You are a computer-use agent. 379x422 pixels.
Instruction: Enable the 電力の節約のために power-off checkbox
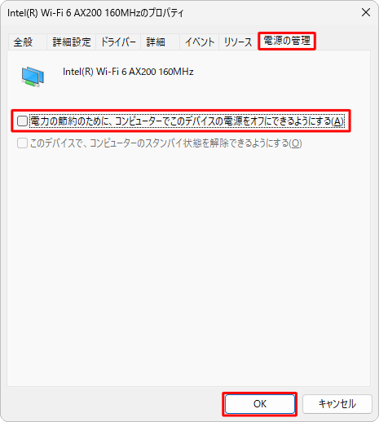(x=22, y=121)
